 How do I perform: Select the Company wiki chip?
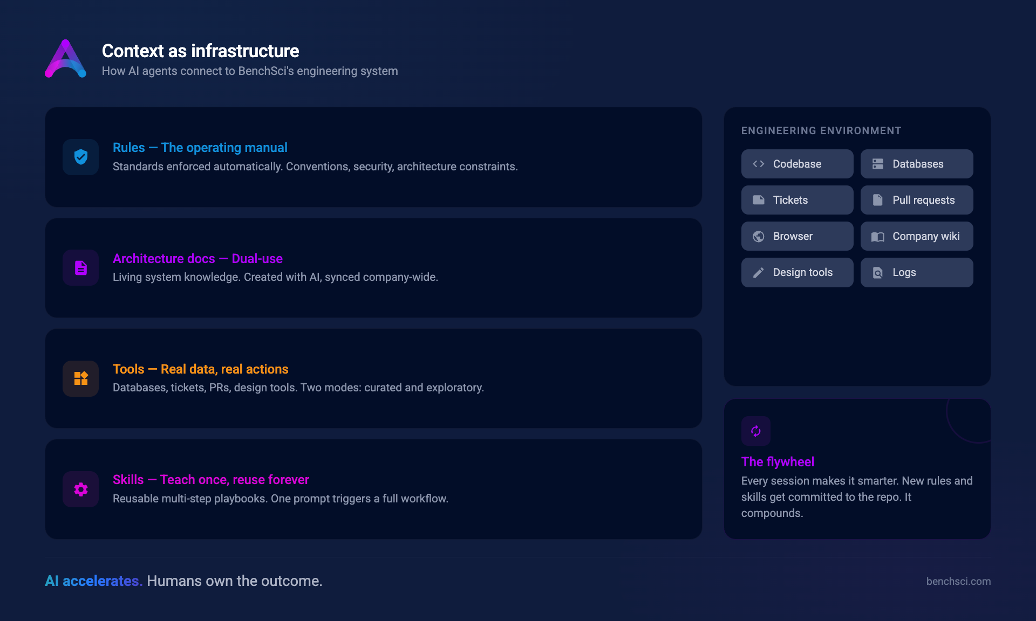click(916, 236)
